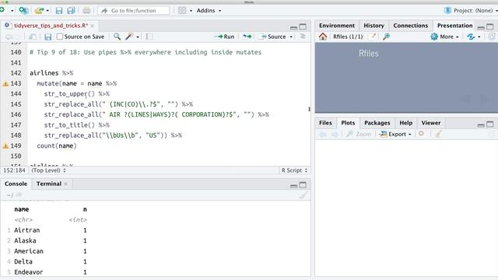Close the Terminal tab
498x280 pixels.
click(x=66, y=184)
